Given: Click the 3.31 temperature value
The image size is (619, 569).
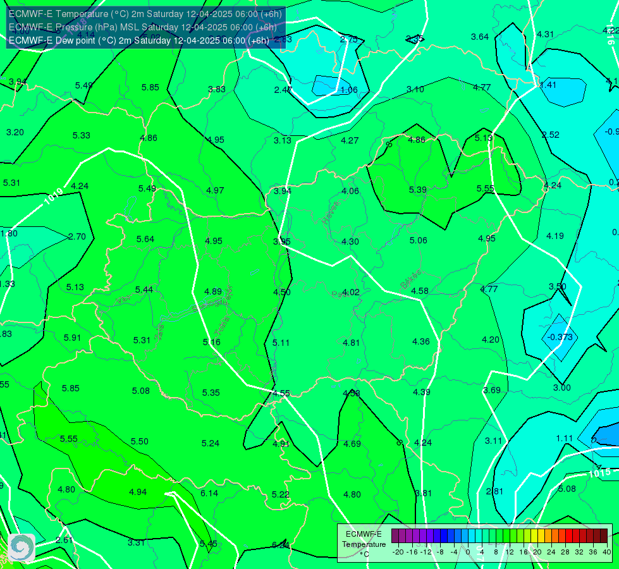Looking at the screenshot, I should coord(136,543).
